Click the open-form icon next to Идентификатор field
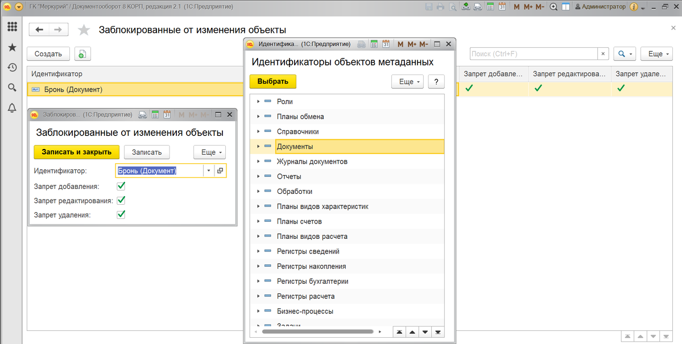The height and width of the screenshot is (344, 682). pos(220,171)
